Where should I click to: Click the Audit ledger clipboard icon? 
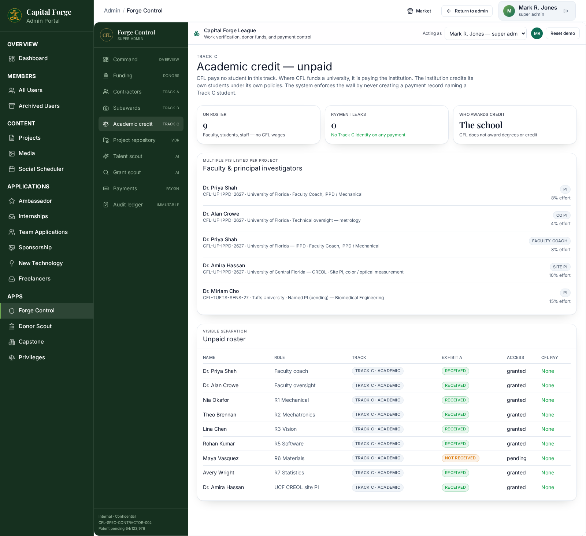pos(106,205)
